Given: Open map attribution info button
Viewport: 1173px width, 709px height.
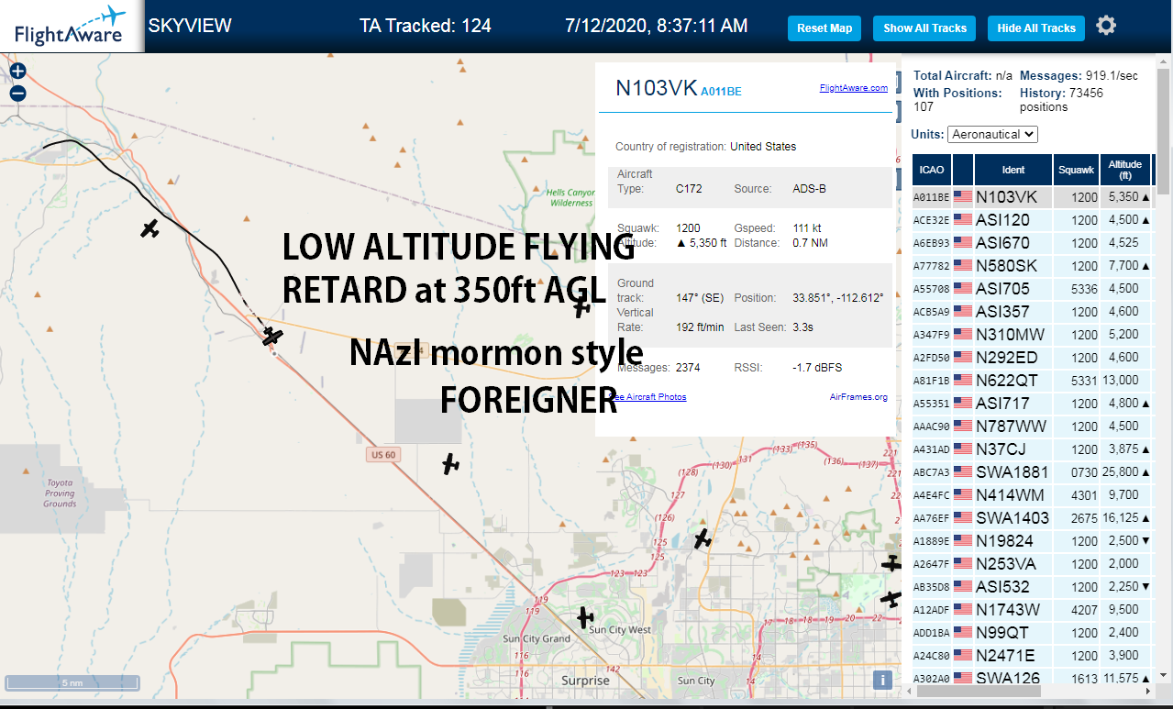Looking at the screenshot, I should [881, 680].
